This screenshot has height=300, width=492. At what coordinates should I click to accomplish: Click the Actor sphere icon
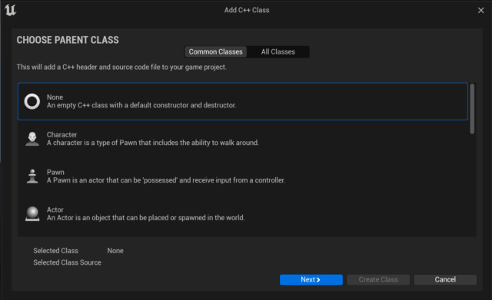click(32, 214)
